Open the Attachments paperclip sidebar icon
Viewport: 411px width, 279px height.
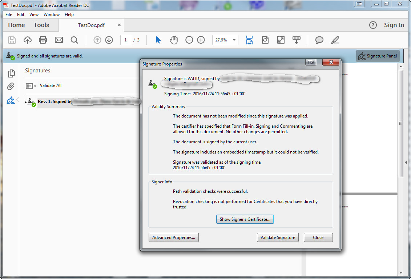11,86
